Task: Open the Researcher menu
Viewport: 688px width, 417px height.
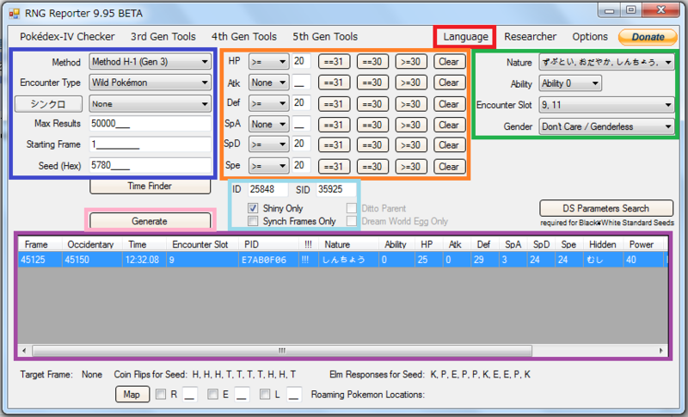Action: [530, 37]
